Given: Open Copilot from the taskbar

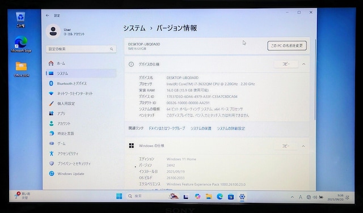Looking at the screenshot, I should [x=197, y=197].
